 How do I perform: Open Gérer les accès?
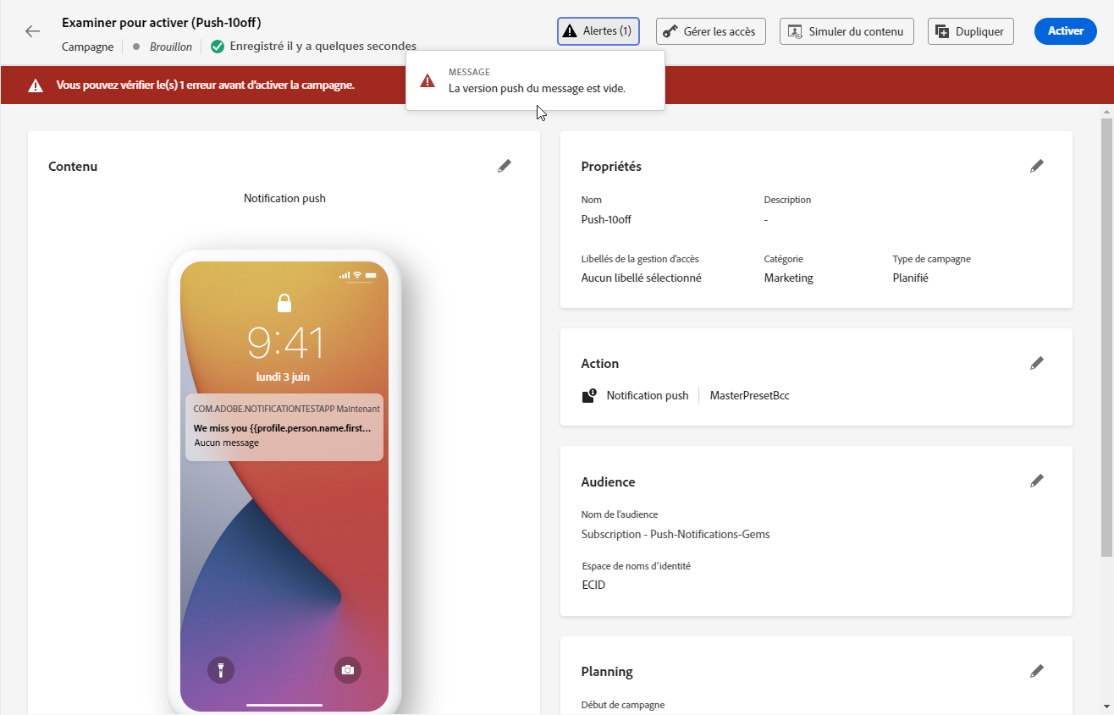(x=711, y=31)
